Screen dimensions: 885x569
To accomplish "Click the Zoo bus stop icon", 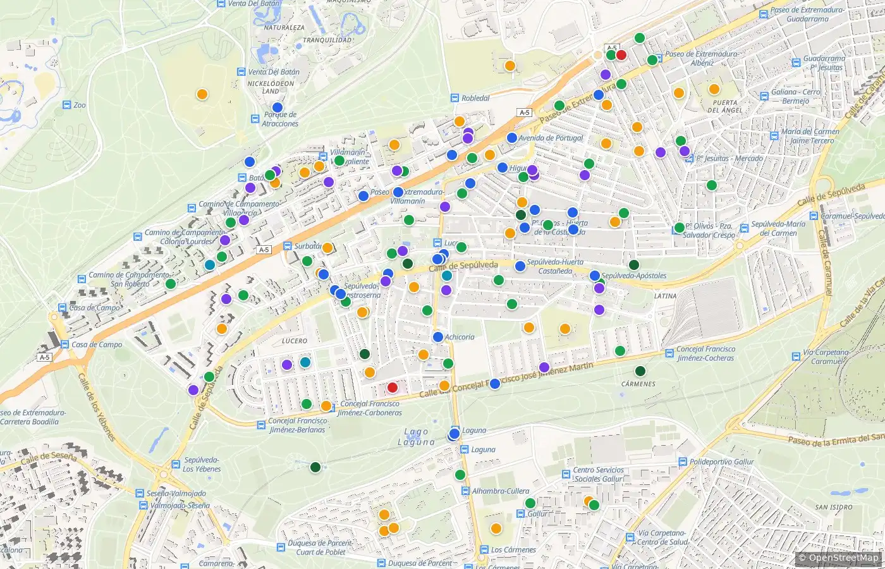I will pyautogui.click(x=66, y=105).
